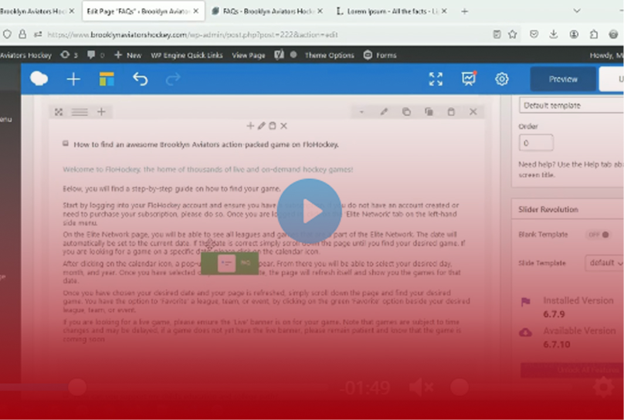Click the container three-lines icon

tap(80, 112)
